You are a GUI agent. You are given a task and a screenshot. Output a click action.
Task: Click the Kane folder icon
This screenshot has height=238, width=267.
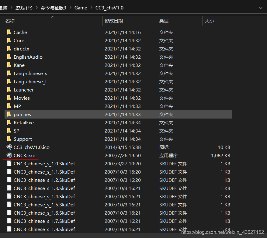point(9,65)
